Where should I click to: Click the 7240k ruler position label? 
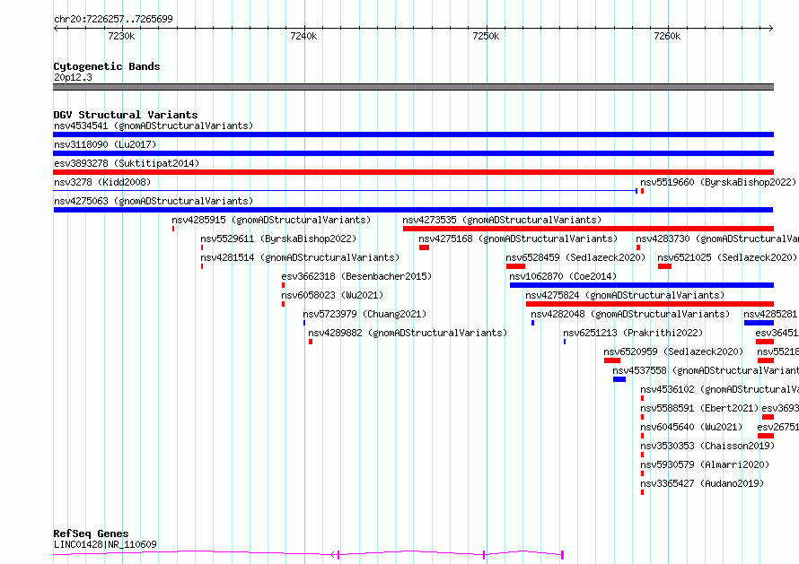pyautogui.click(x=303, y=36)
